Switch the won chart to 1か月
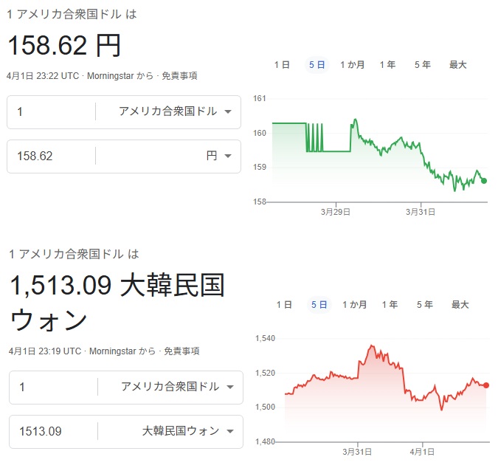This screenshot has width=498, height=468. 354,304
